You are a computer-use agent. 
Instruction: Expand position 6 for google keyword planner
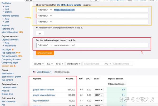tap(123, 95)
